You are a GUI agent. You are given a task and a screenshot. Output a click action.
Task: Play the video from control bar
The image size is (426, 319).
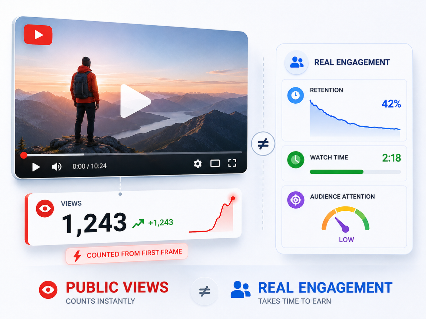pyautogui.click(x=36, y=167)
